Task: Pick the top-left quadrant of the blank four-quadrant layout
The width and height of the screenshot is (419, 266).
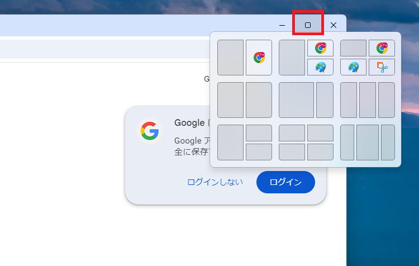Action: (292, 133)
